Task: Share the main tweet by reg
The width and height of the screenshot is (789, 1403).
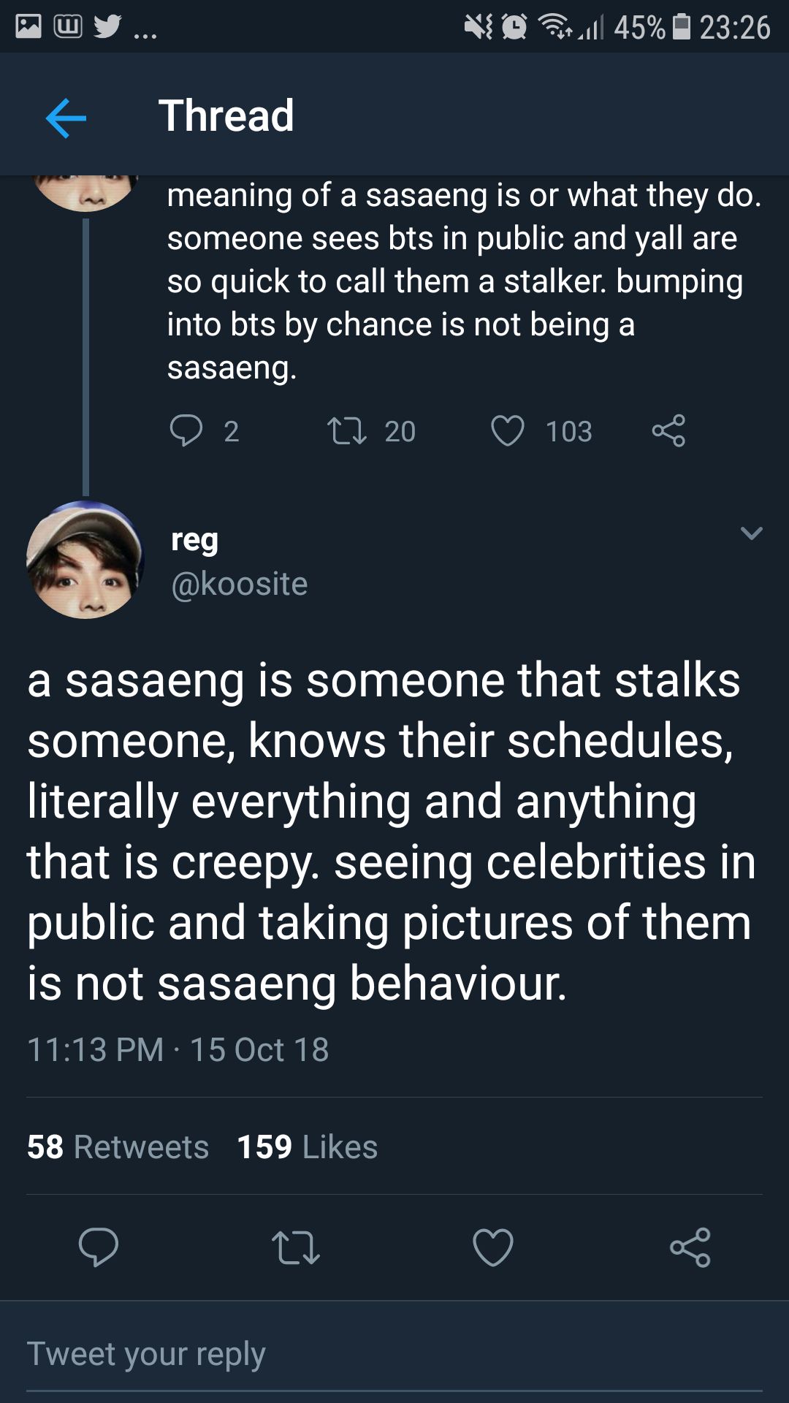Action: click(690, 1247)
